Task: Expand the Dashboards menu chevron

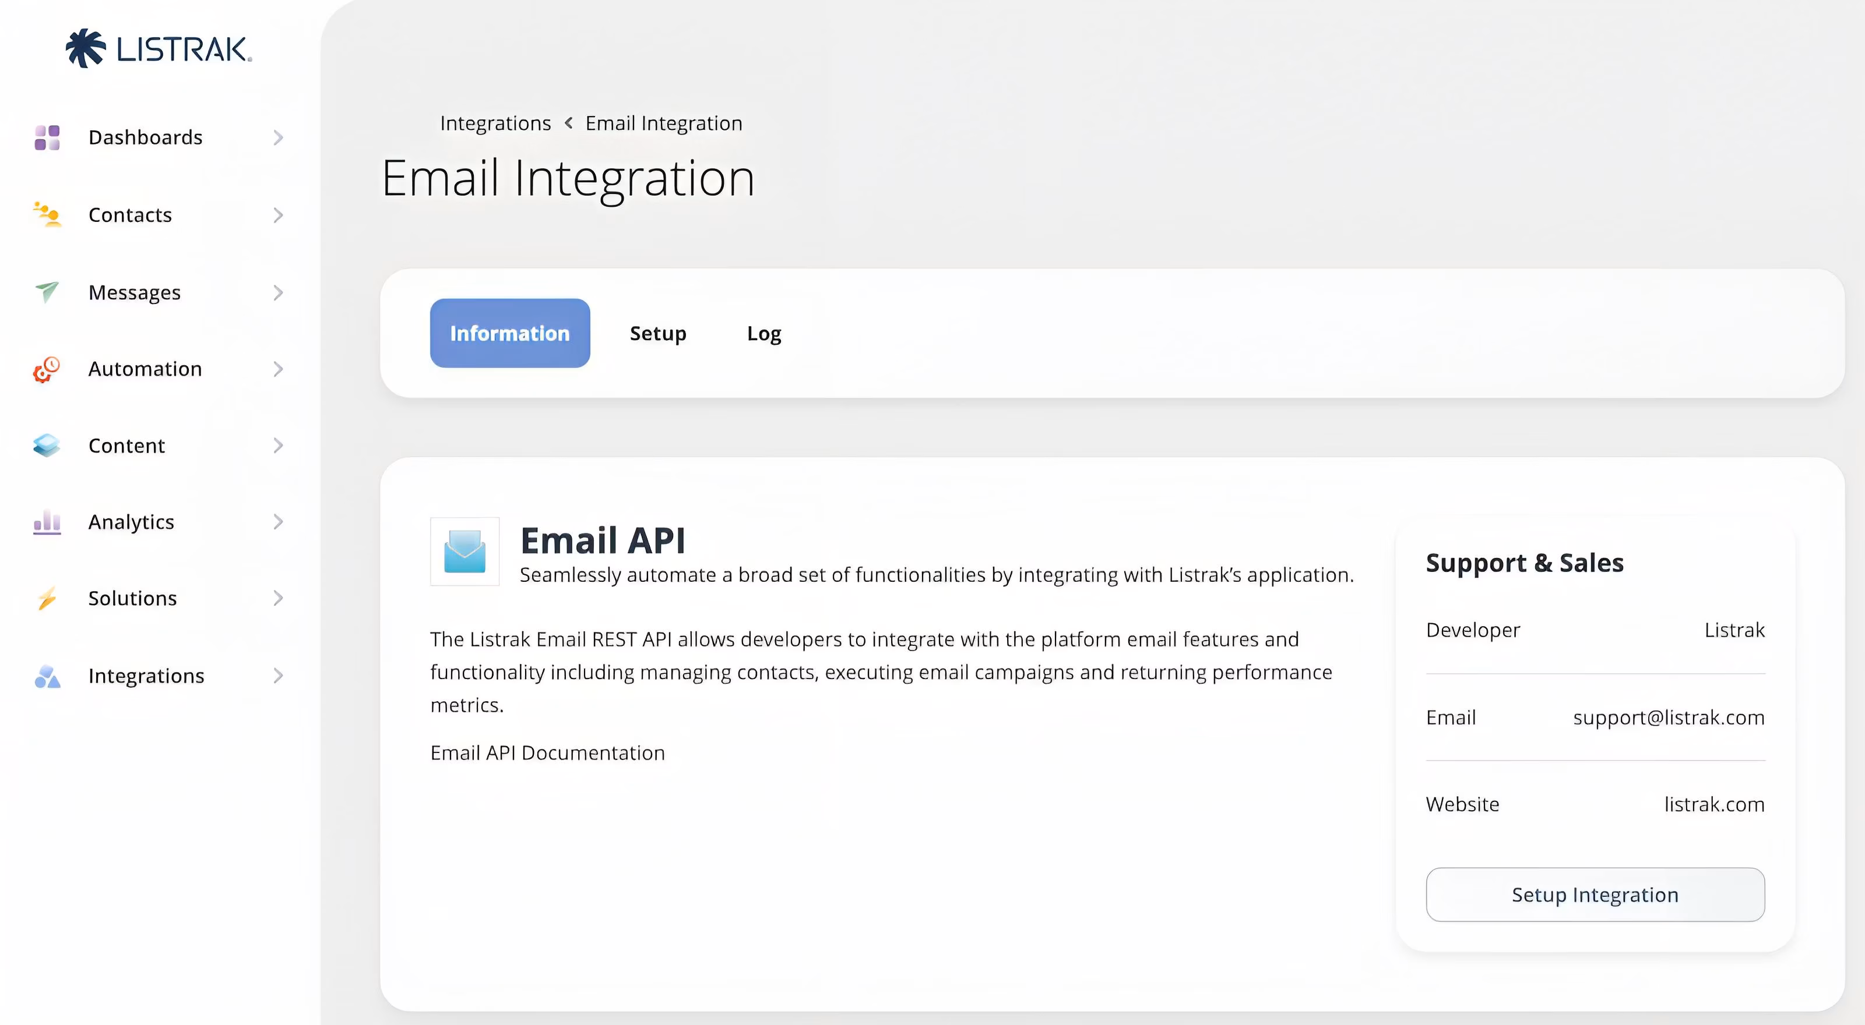Action: tap(278, 137)
